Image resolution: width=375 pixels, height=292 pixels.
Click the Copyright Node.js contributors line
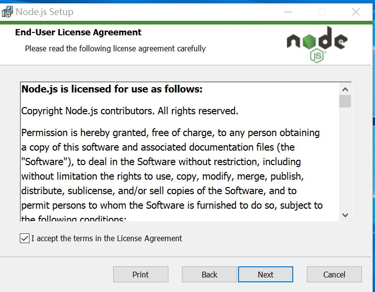(130, 111)
